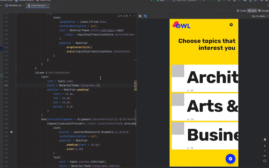Select the Business topic card
This screenshot has width=269, height=168.
click(x=204, y=136)
